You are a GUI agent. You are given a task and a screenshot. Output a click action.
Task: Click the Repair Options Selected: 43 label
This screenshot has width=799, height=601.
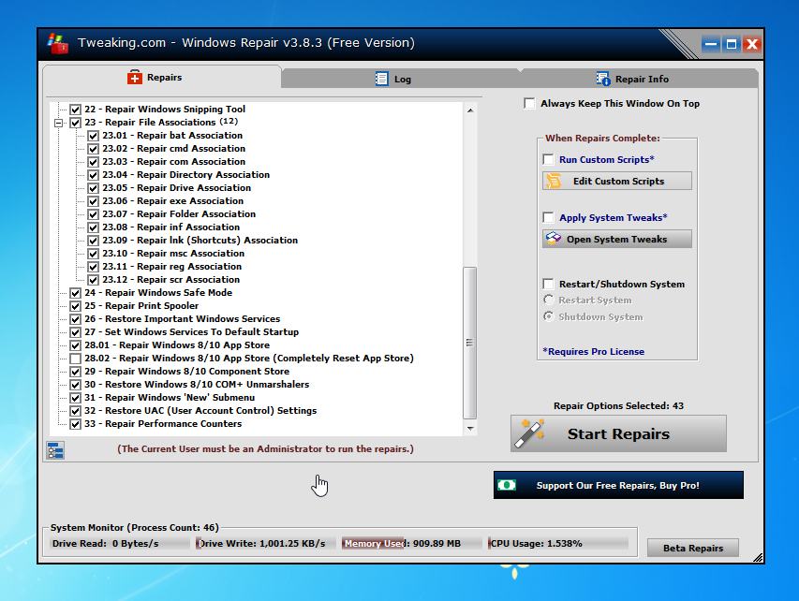pyautogui.click(x=618, y=406)
